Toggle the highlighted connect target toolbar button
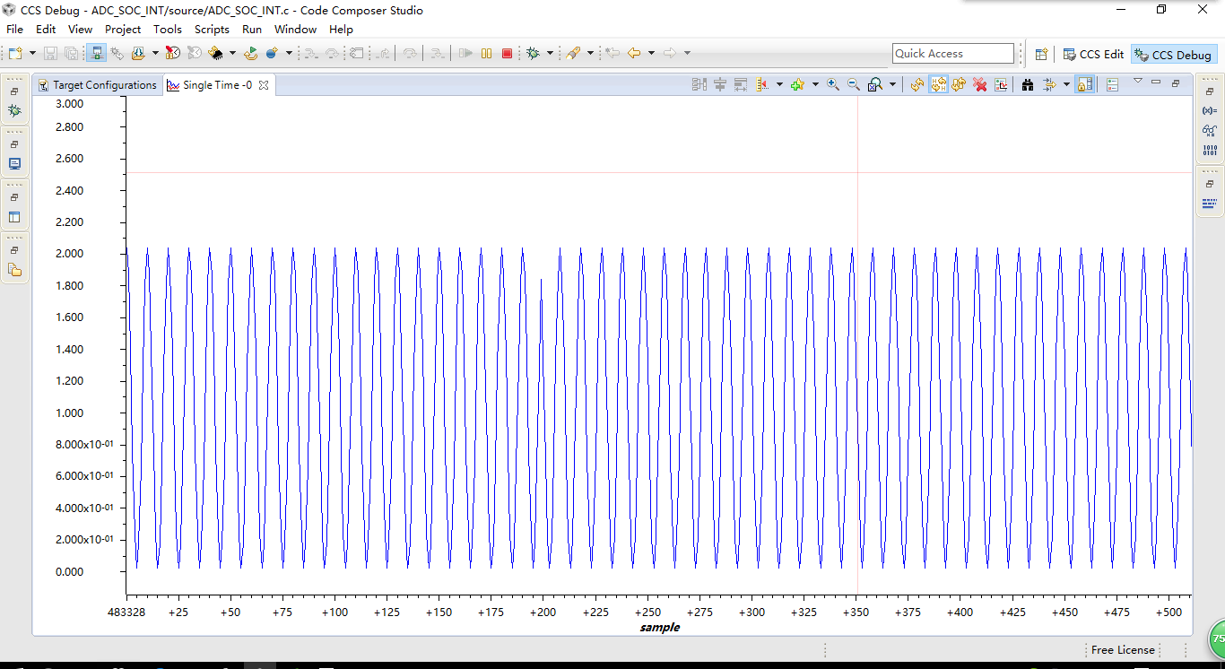Viewport: 1225px width, 669px height. 97,54
